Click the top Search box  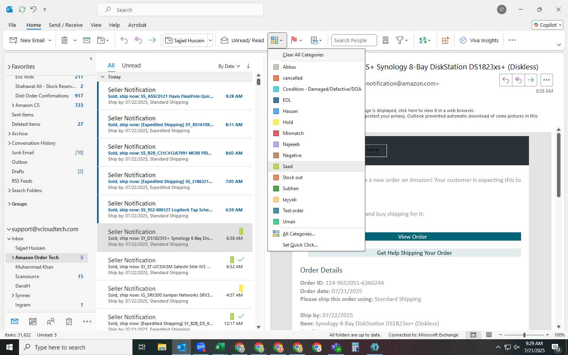point(181,10)
